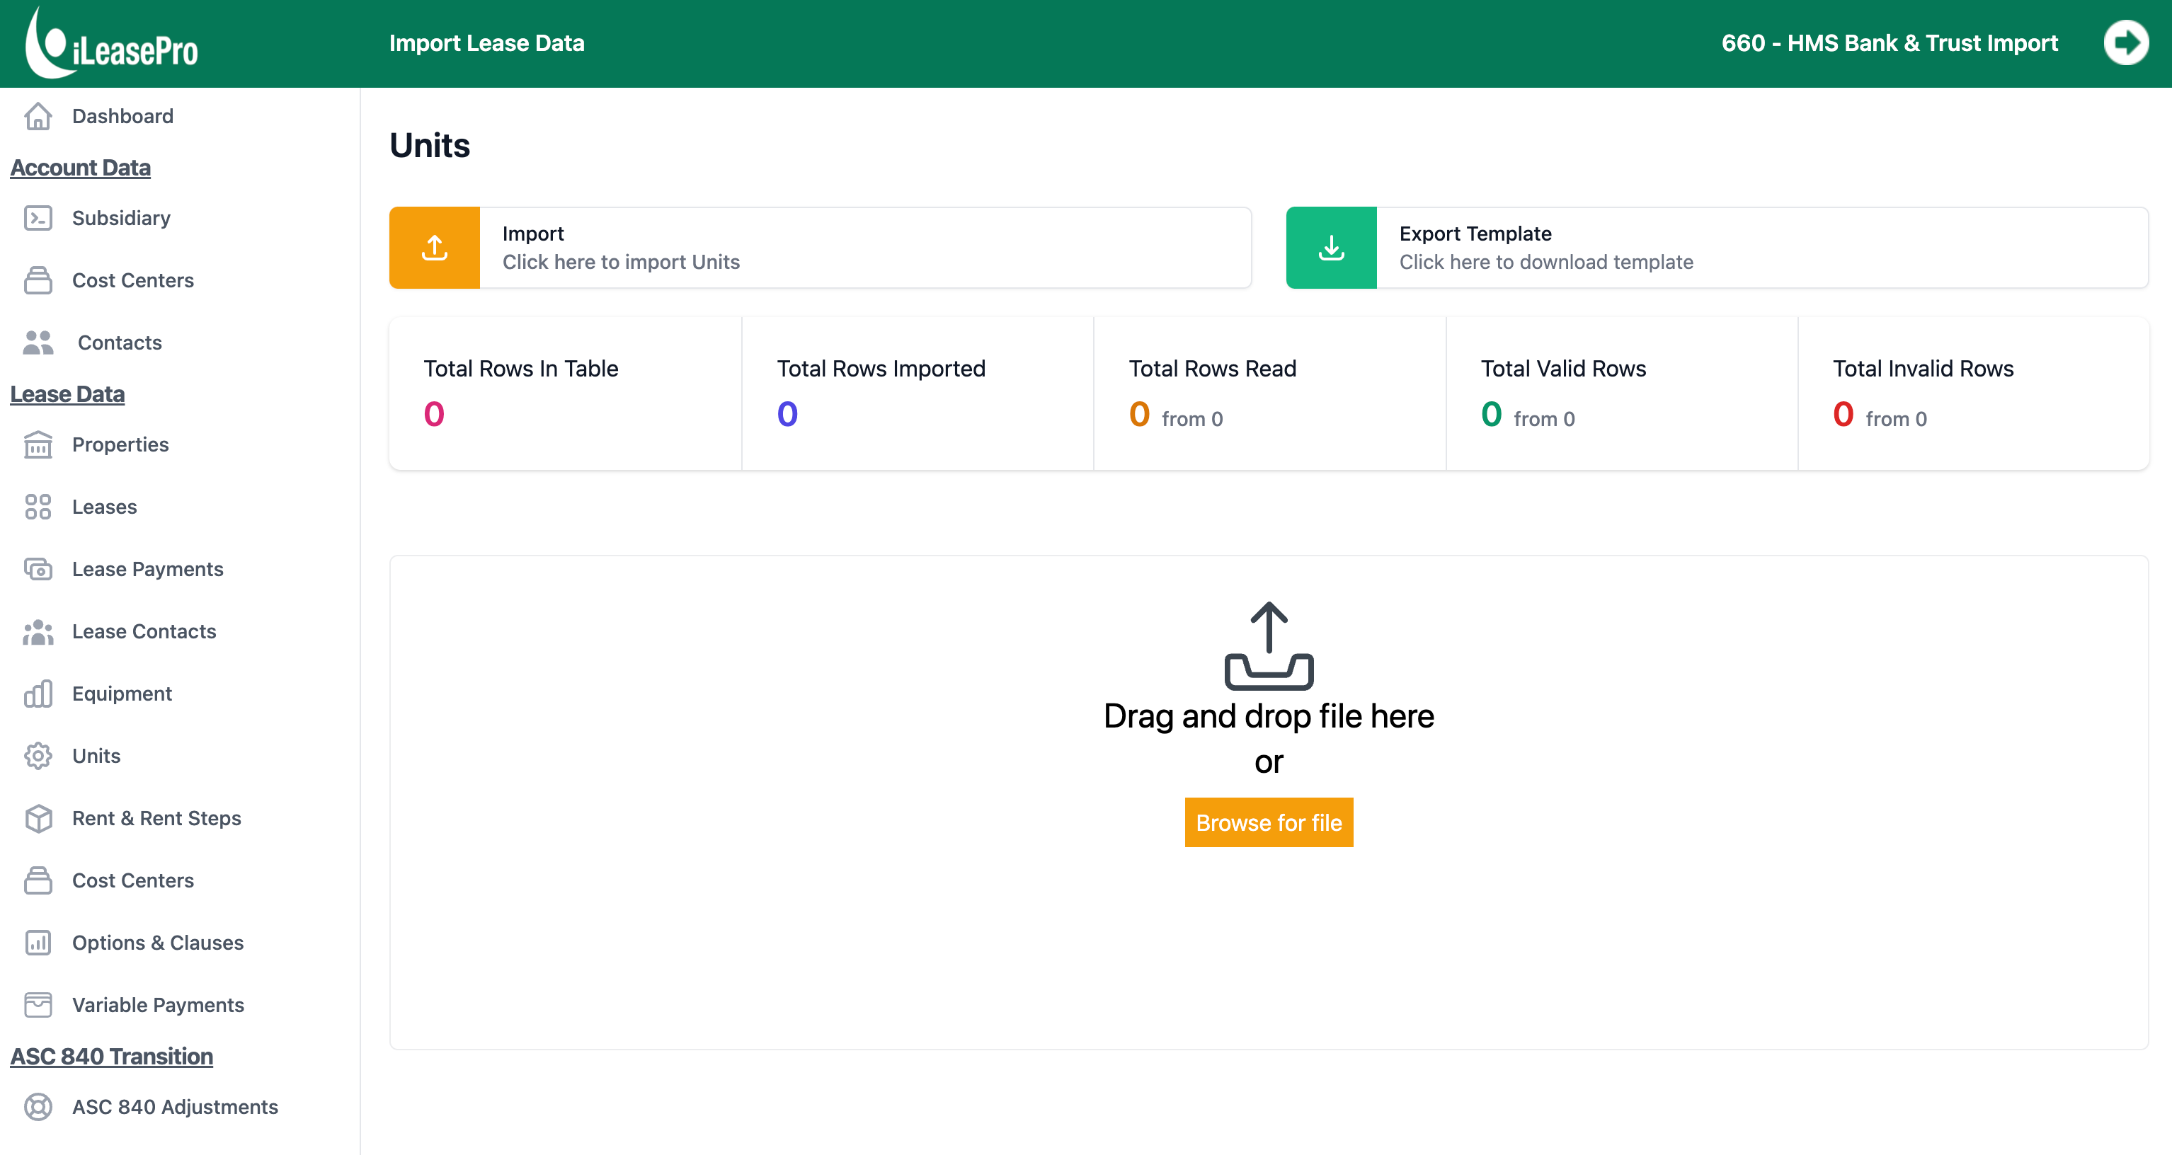The image size is (2172, 1155).
Task: Click the orange Import upload icon
Action: tap(434, 248)
